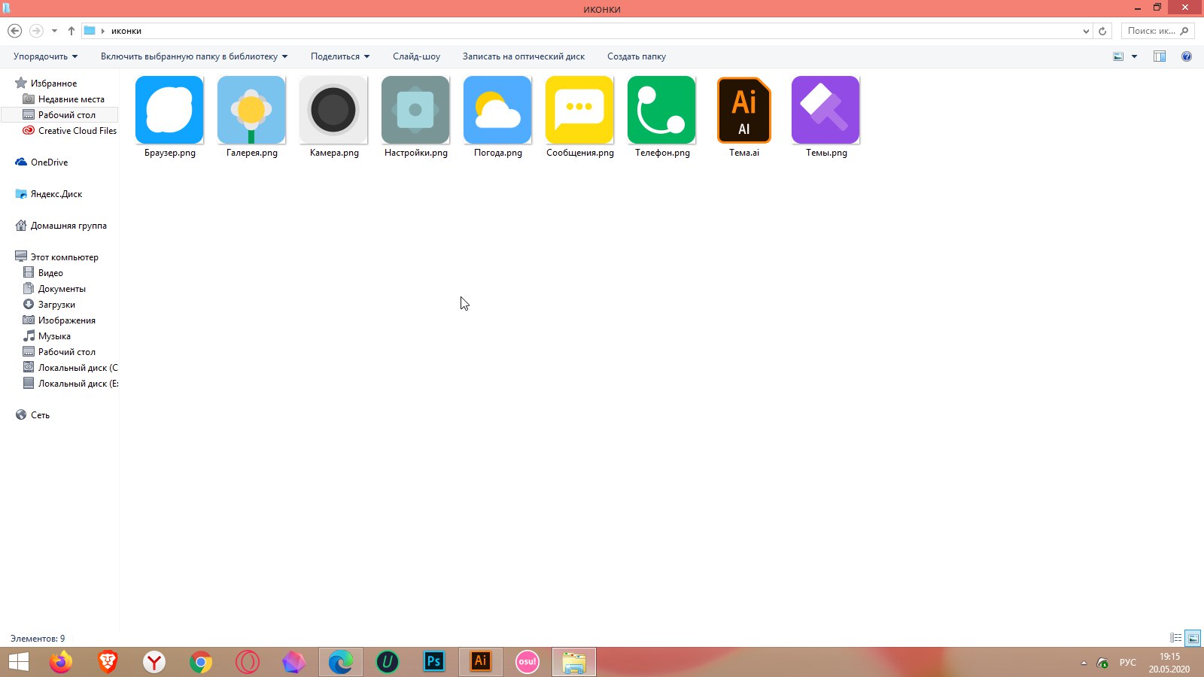Select the Камера.png file
1204x677 pixels.
[x=333, y=110]
